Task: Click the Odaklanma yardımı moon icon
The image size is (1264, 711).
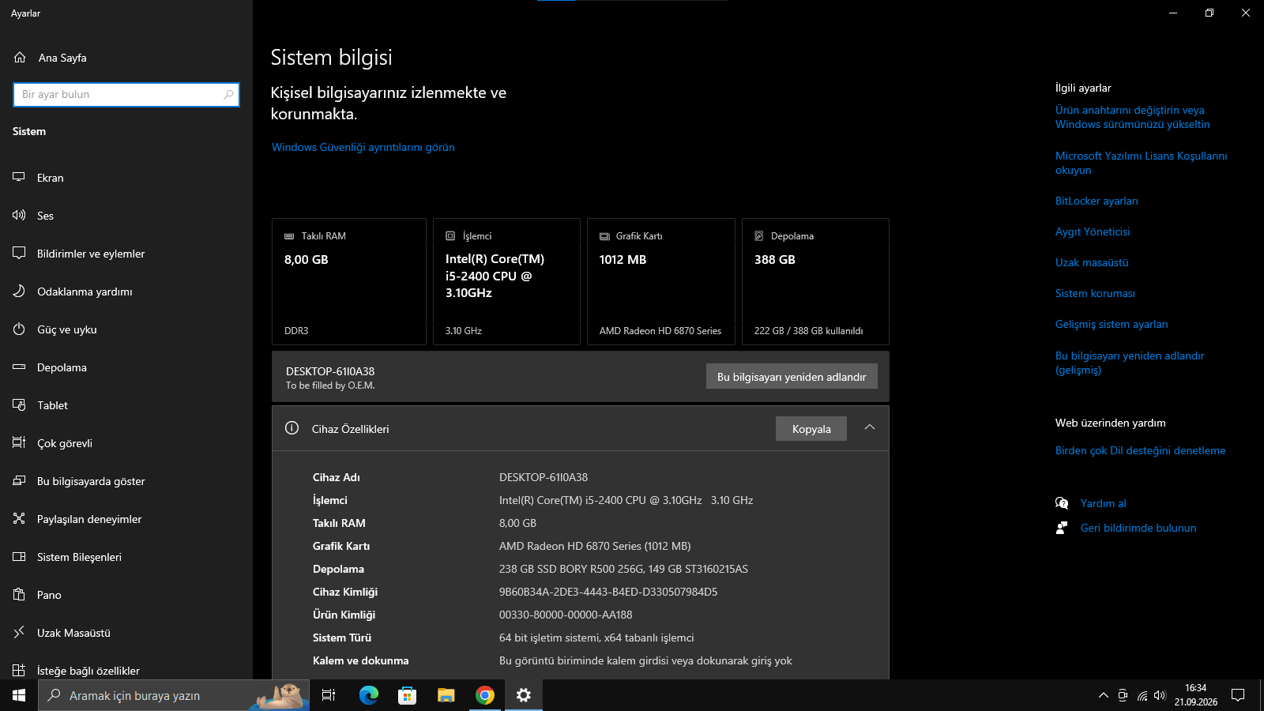Action: (19, 291)
